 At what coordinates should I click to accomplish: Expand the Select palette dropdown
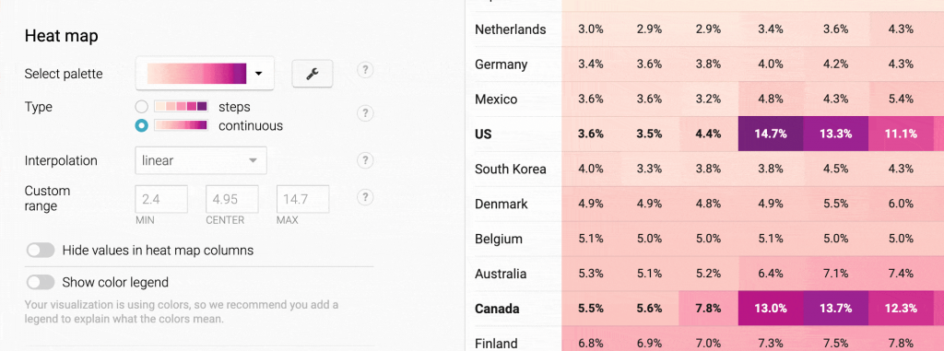pos(205,74)
